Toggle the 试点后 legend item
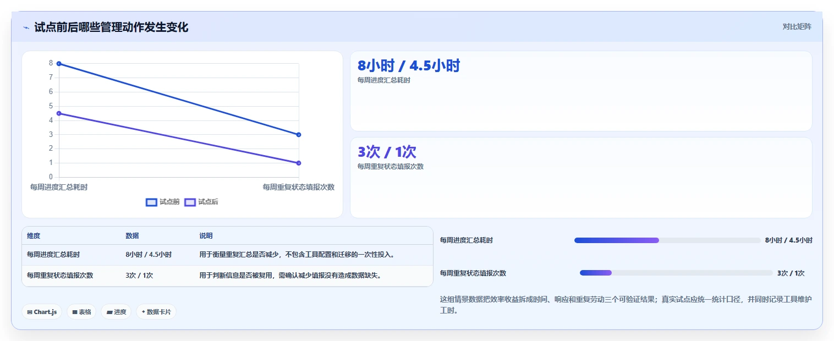This screenshot has height=341, width=834. 201,202
